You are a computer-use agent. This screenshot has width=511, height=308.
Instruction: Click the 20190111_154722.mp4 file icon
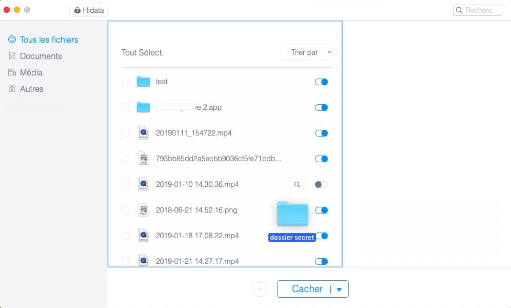[x=143, y=133]
